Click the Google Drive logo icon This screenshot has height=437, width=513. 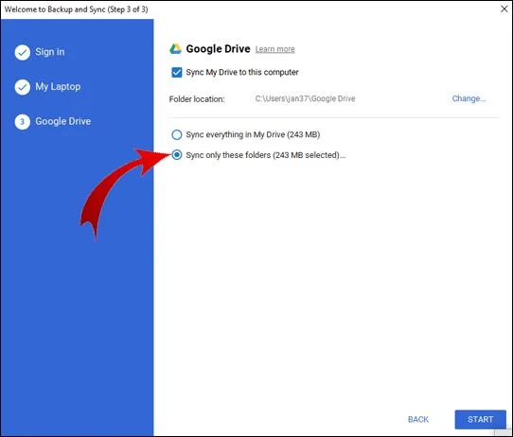click(x=175, y=49)
